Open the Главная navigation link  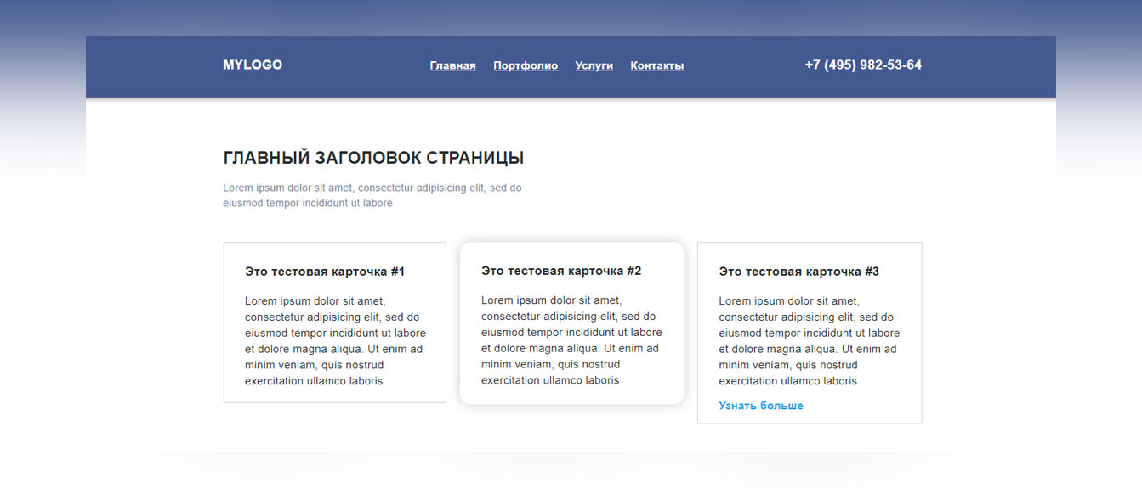pyautogui.click(x=452, y=65)
